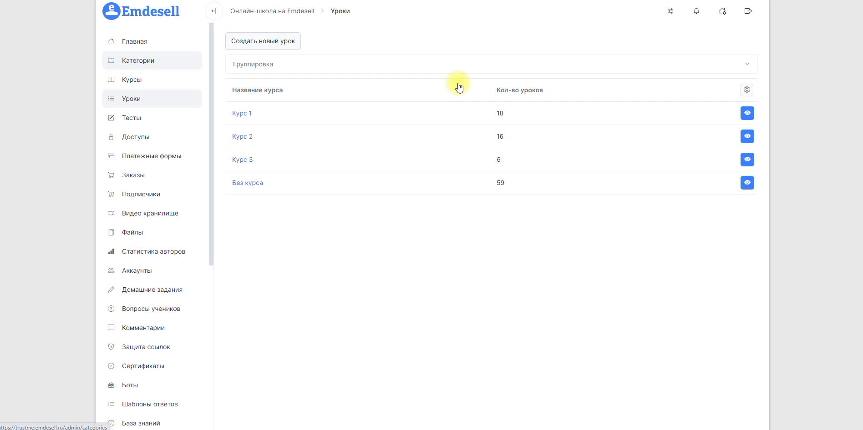The image size is (863, 430).
Task: Collapse the sidebar with arrow button
Action: (213, 11)
